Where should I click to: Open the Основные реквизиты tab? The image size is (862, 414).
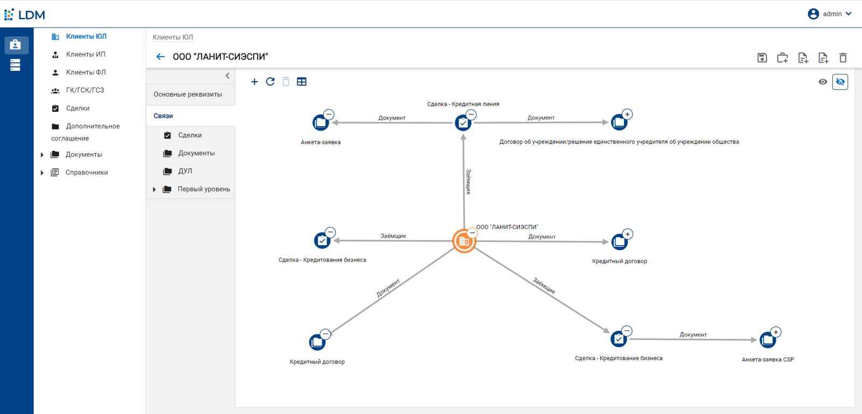pyautogui.click(x=188, y=94)
